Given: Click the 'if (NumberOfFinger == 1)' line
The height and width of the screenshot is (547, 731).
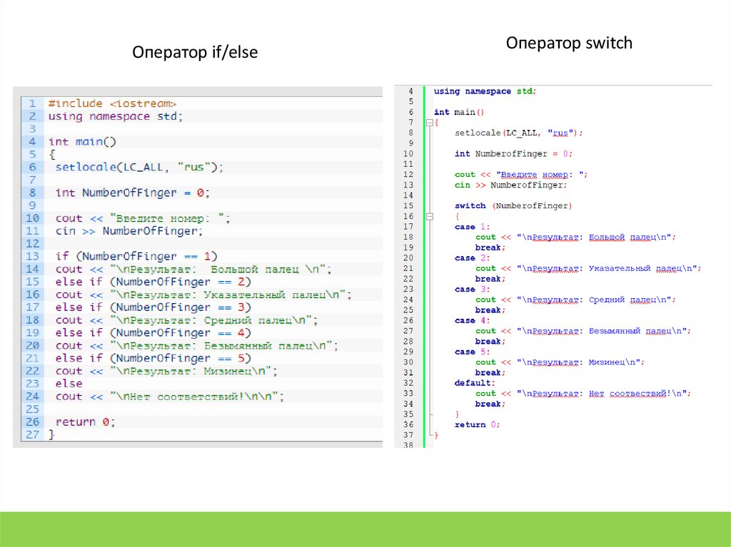Looking at the screenshot, I should tap(136, 256).
